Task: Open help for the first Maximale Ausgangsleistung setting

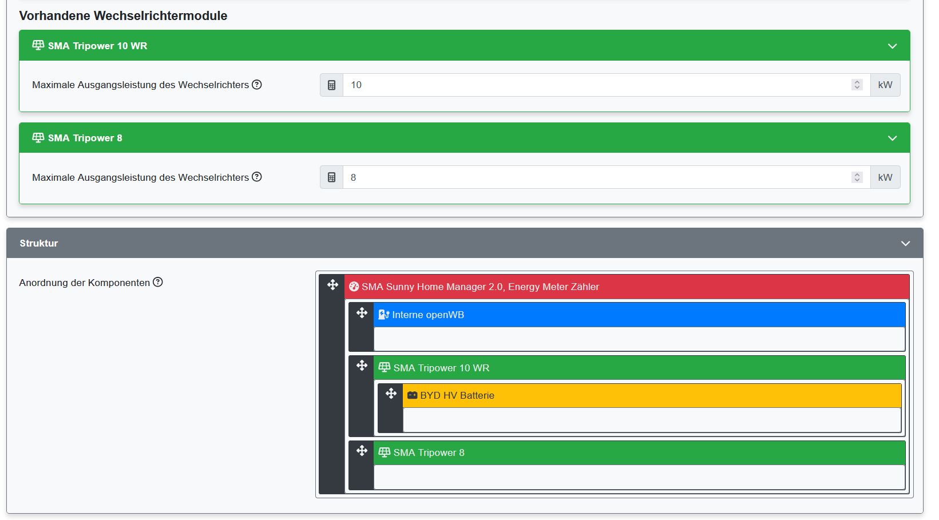Action: click(x=257, y=84)
